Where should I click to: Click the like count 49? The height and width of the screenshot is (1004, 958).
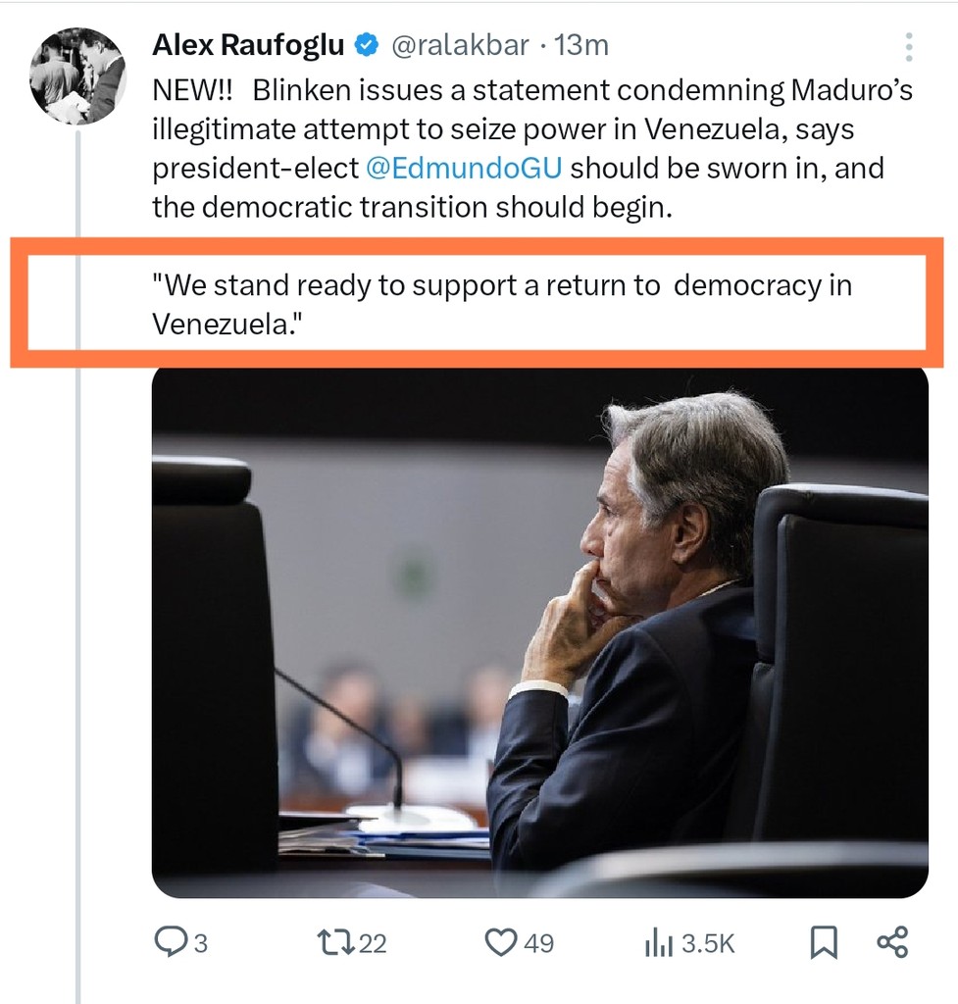538,943
